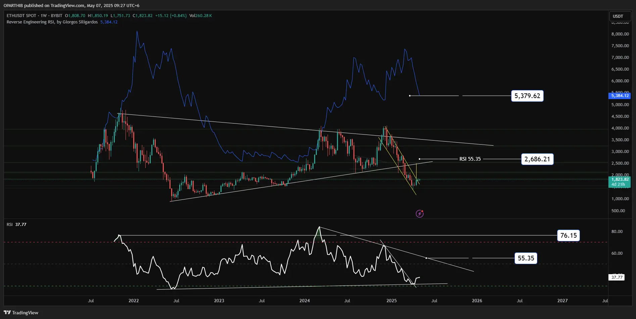The width and height of the screenshot is (636, 319).
Task: Click the 6,500.00 price axis label
Action: pyautogui.click(x=620, y=69)
